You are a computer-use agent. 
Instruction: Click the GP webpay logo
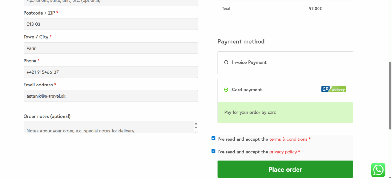(333, 89)
